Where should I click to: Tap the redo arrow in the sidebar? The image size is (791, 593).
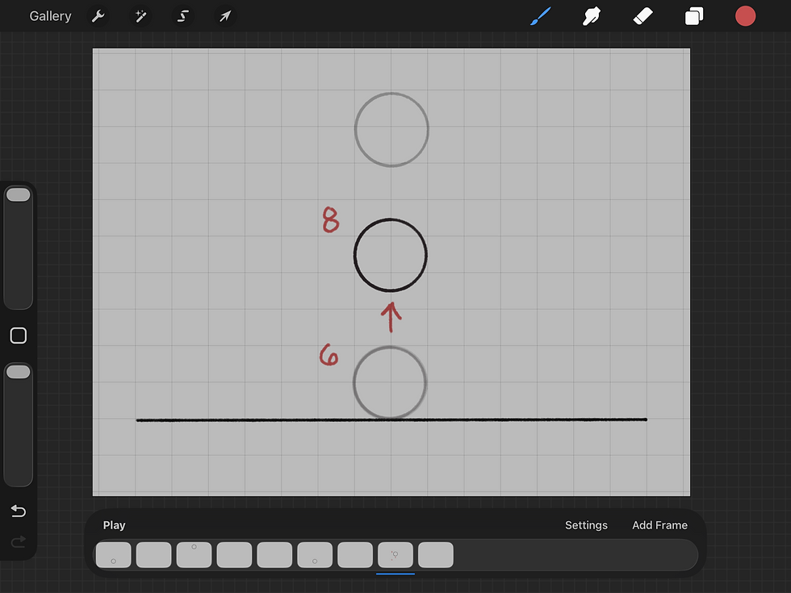[19, 542]
